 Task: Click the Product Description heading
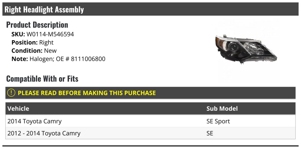(37, 25)
